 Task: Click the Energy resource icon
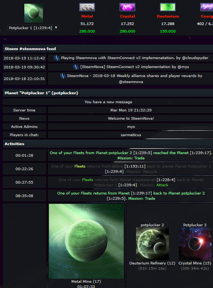click(x=207, y=7)
